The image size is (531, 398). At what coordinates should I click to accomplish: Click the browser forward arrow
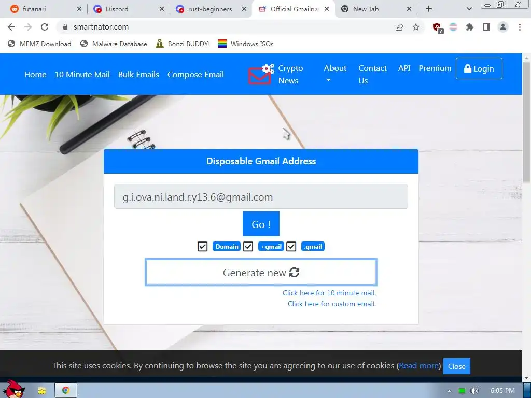(28, 27)
